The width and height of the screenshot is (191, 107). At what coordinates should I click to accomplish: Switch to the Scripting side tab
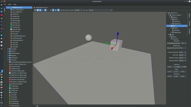pyautogui.click(x=189, y=31)
